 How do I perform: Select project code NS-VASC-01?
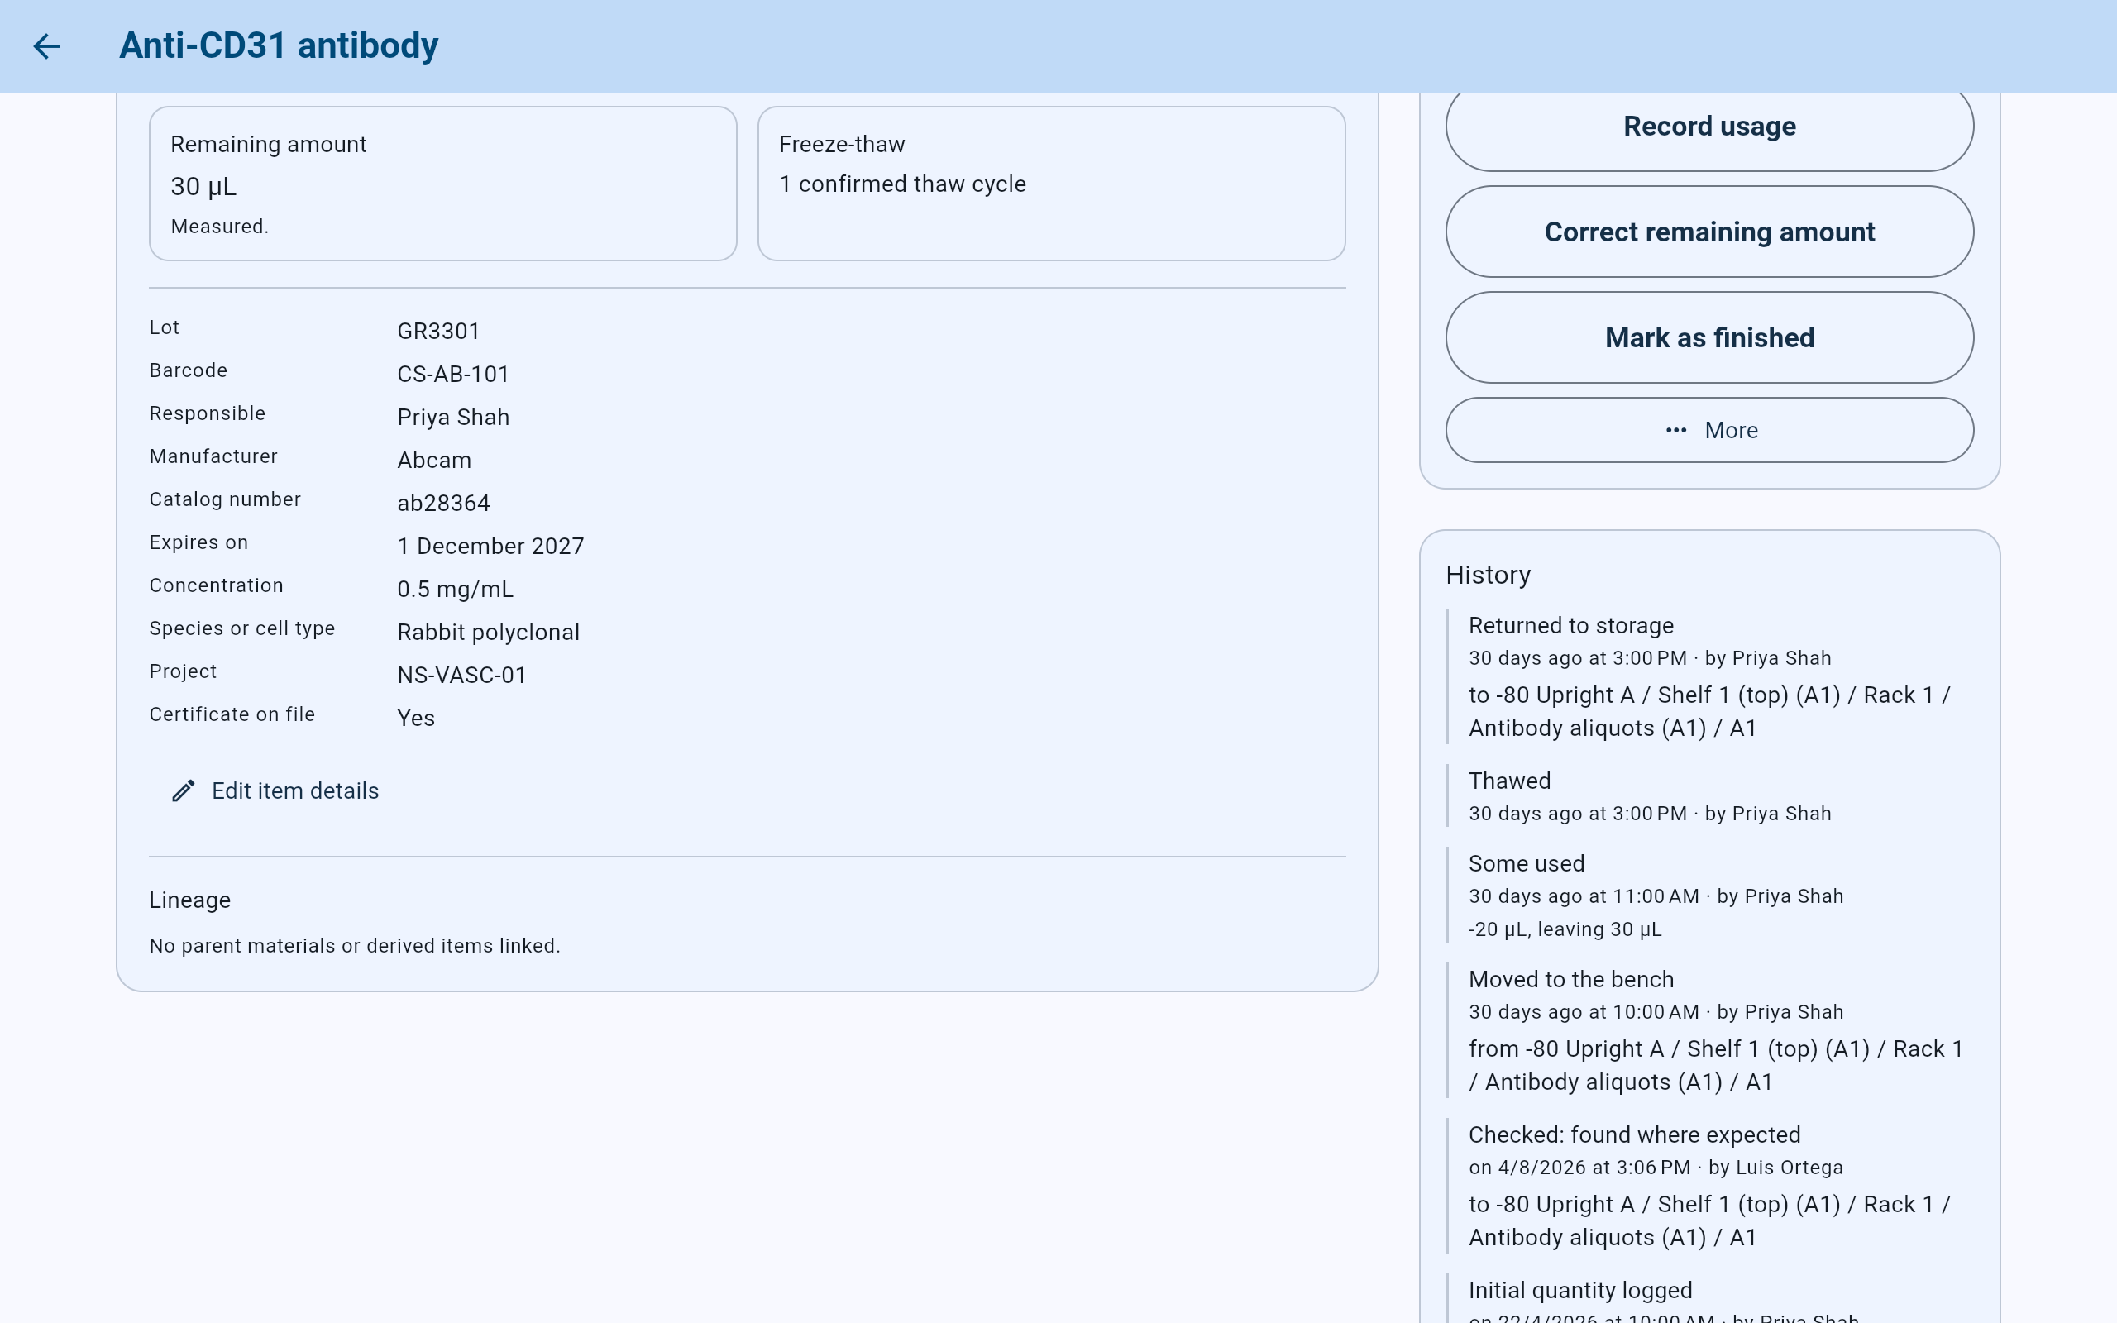coord(461,675)
